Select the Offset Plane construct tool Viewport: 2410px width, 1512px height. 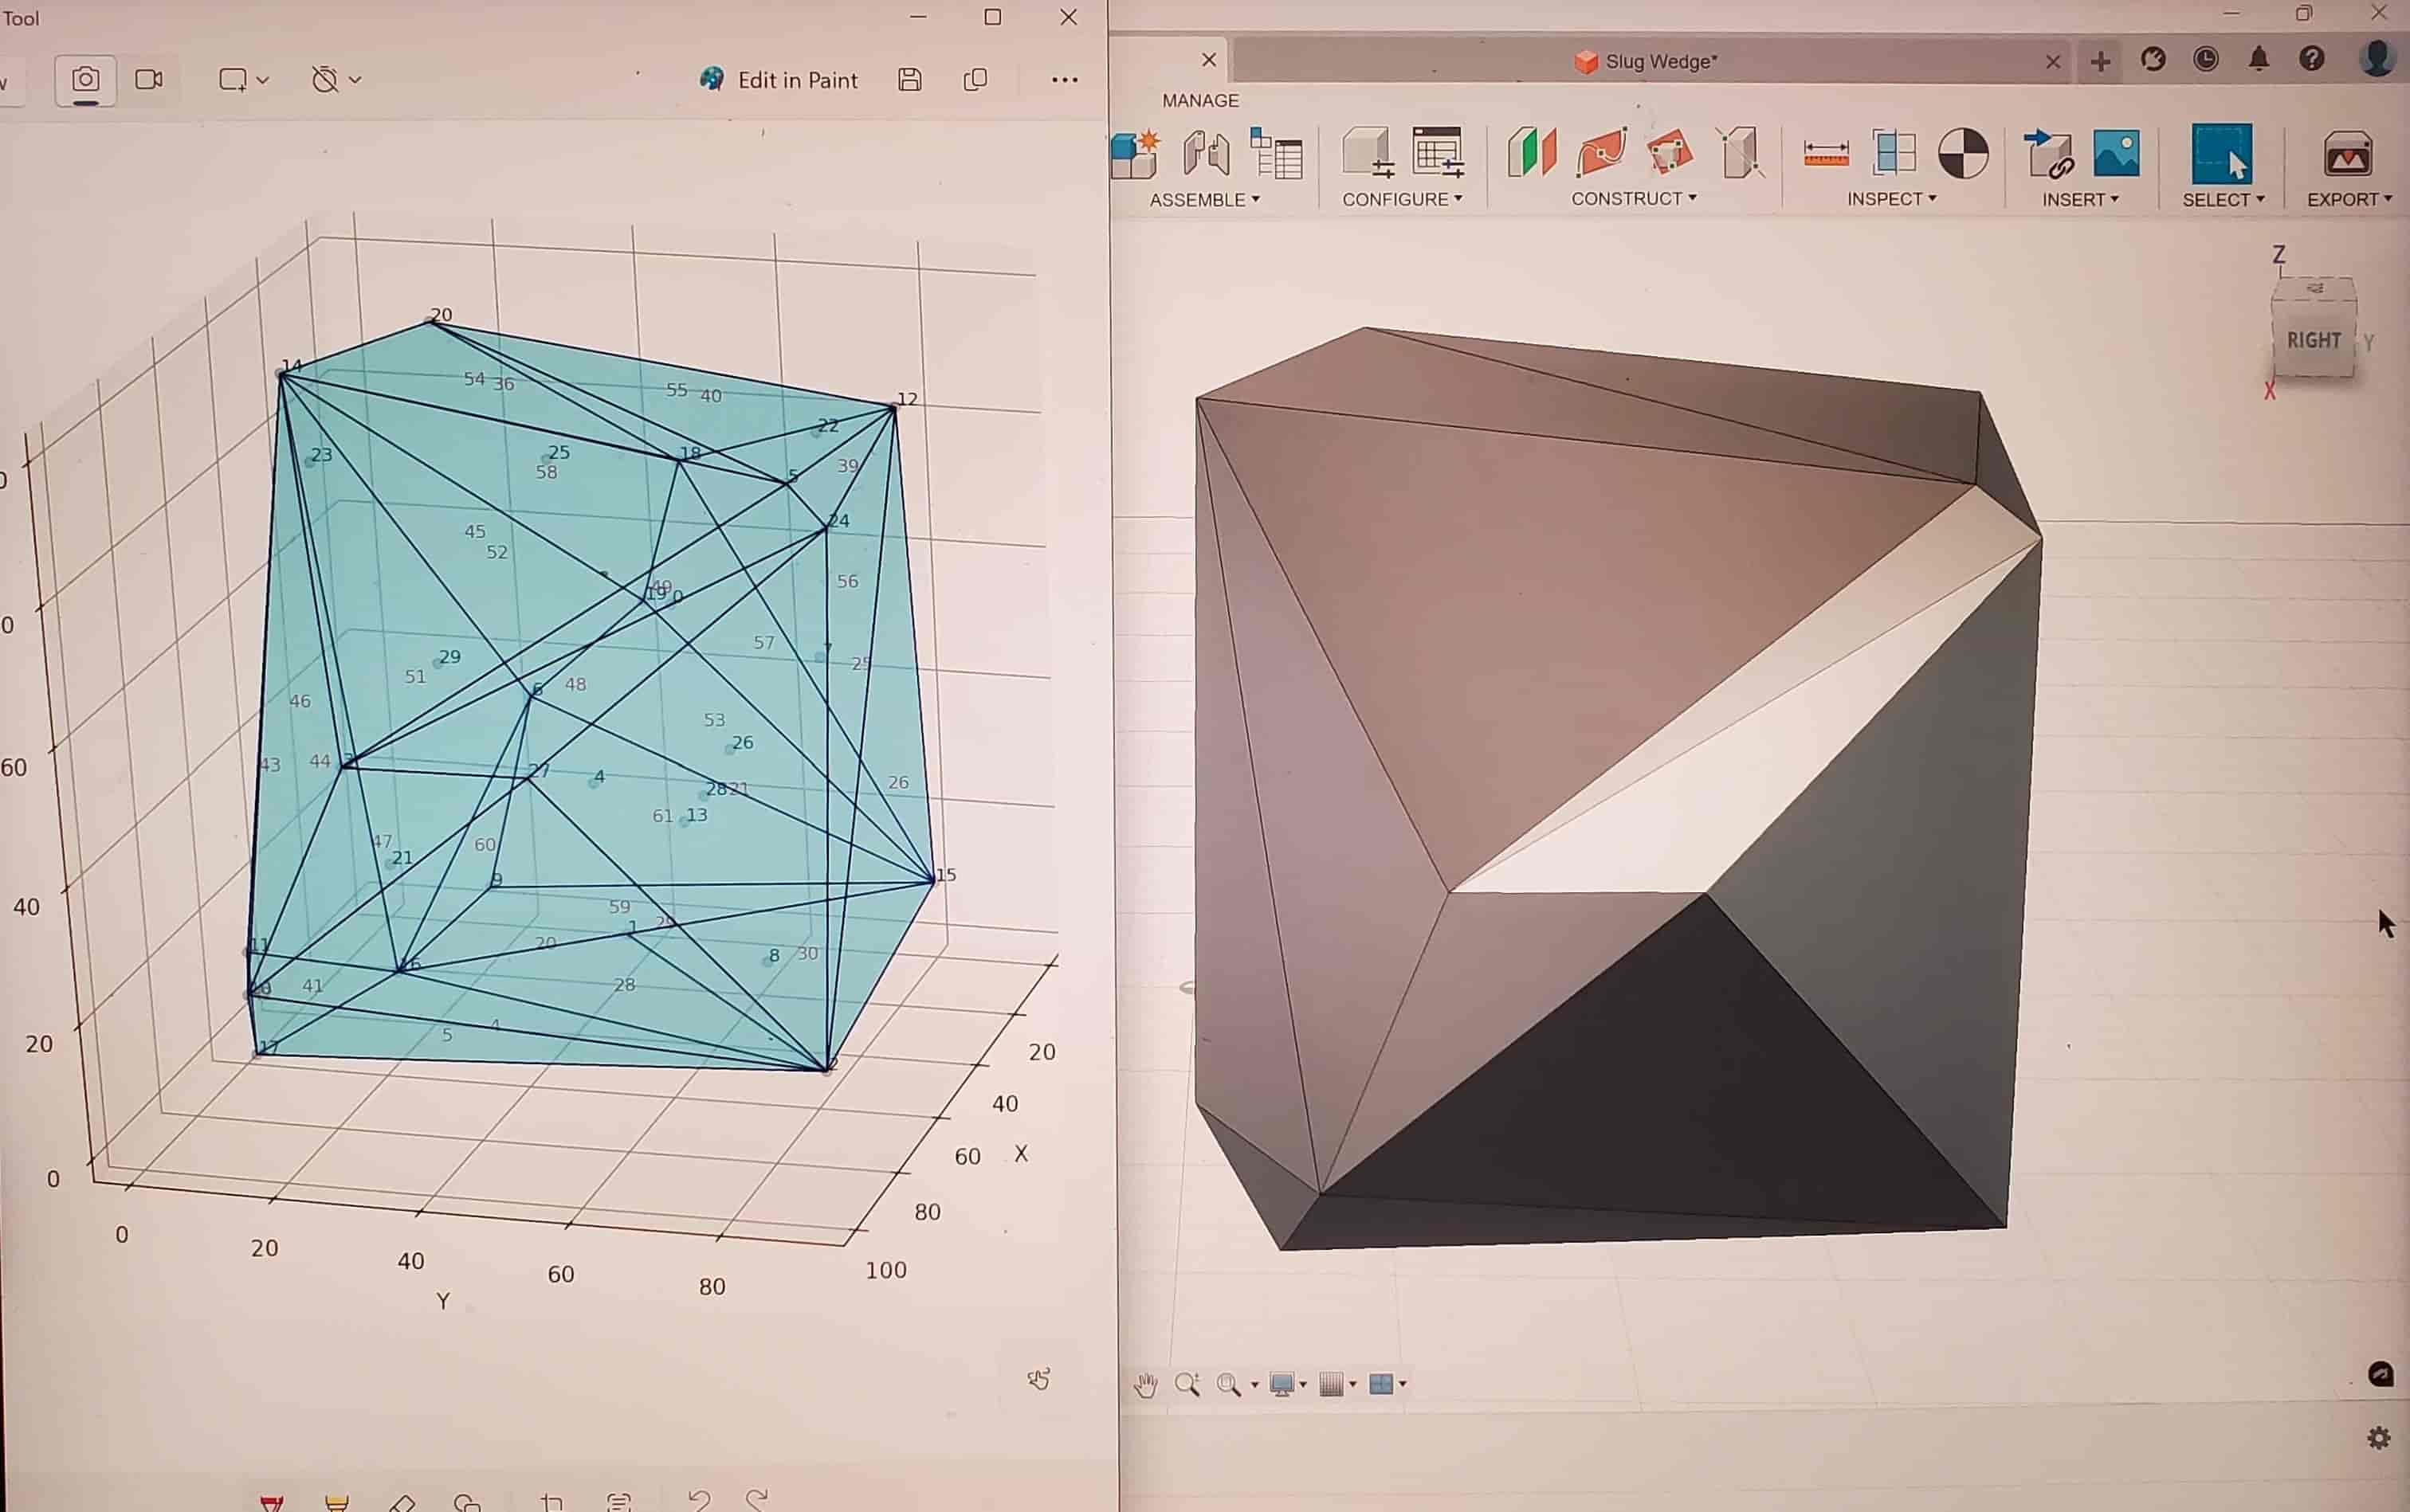point(1533,153)
